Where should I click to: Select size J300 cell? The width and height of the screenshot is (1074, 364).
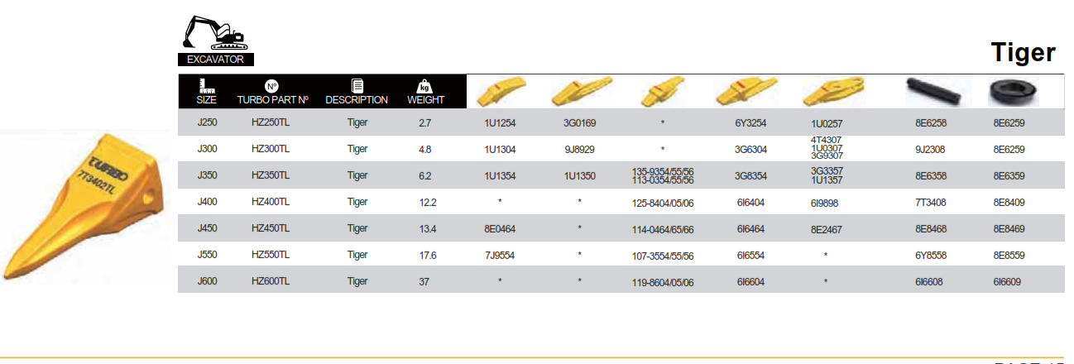click(207, 149)
